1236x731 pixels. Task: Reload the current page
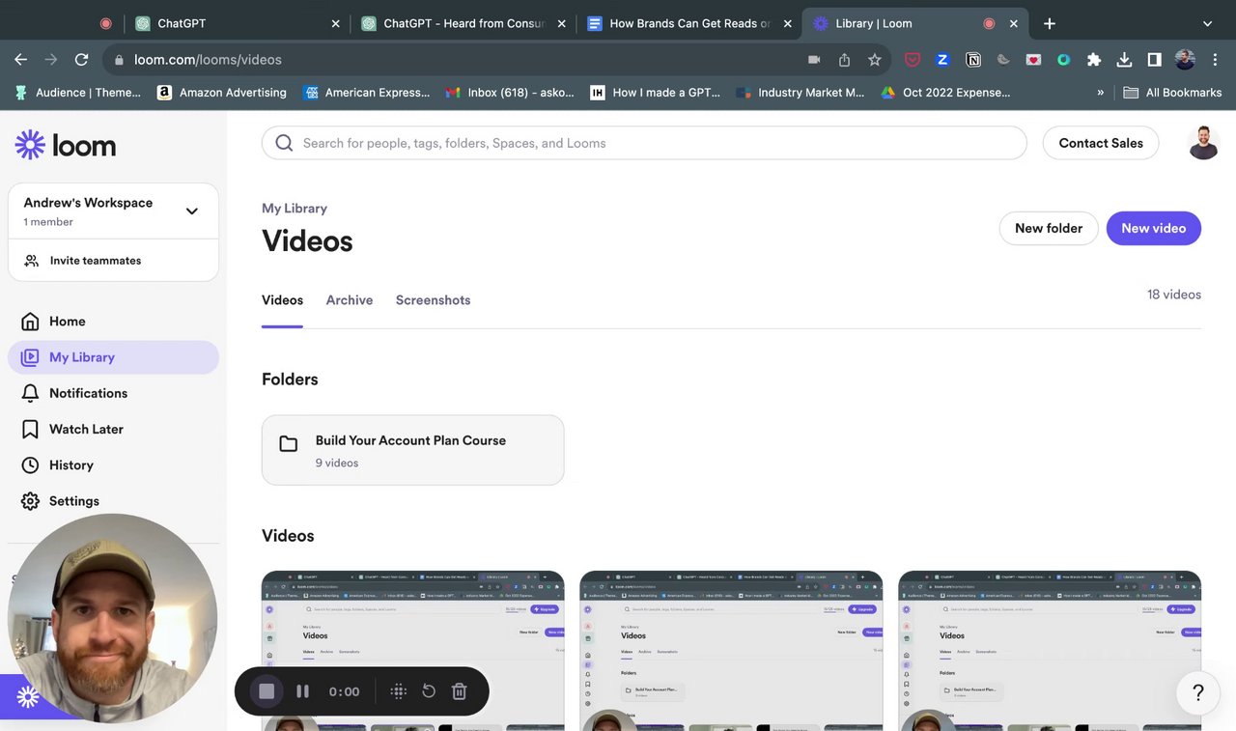tap(82, 60)
